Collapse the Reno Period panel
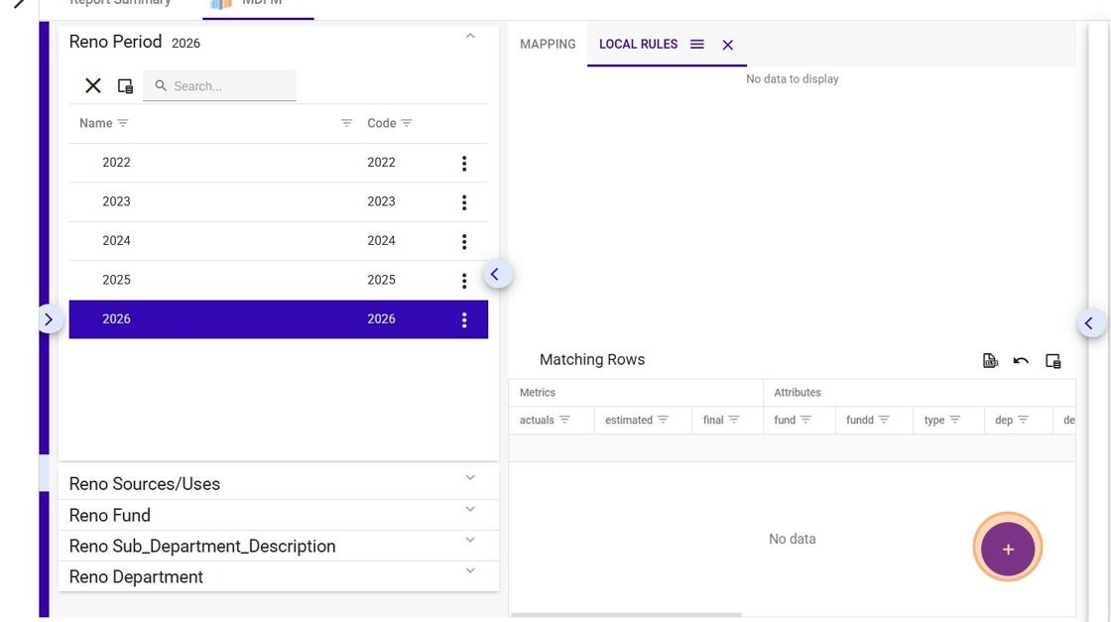Screen dimensions: 1111x622 pyautogui.click(x=470, y=36)
